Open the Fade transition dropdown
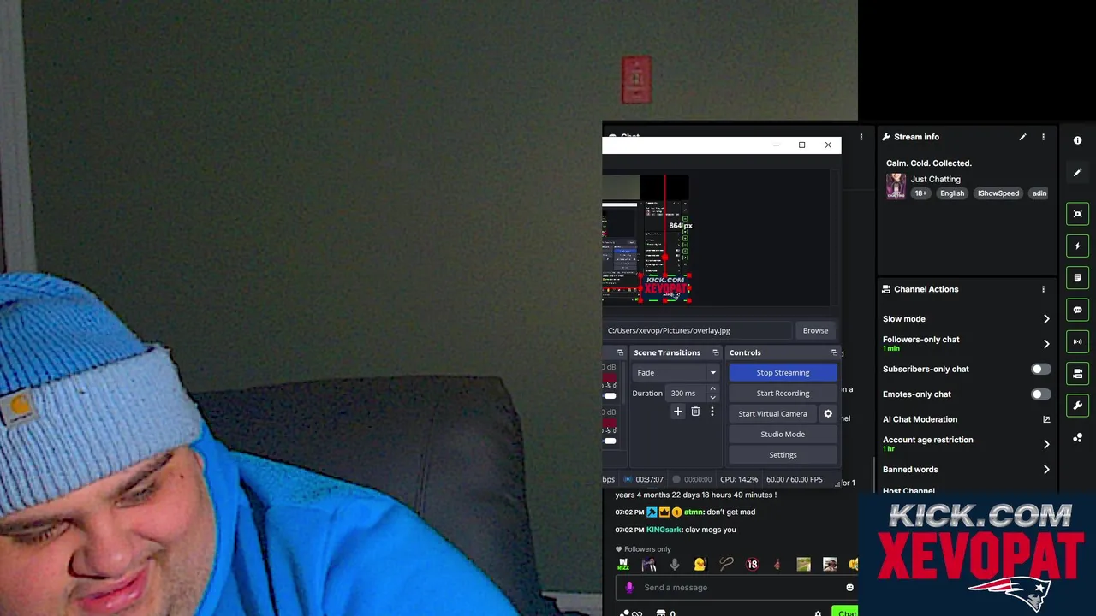The image size is (1096, 616). tap(676, 373)
